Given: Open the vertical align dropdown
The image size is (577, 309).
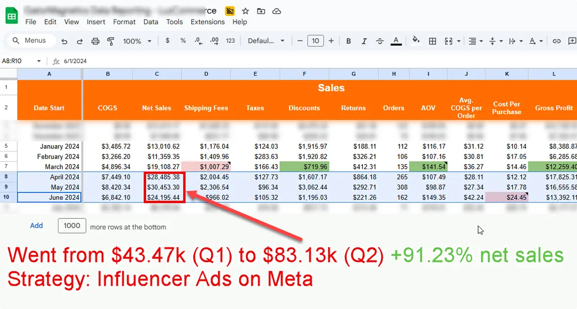Looking at the screenshot, I should click(x=496, y=41).
